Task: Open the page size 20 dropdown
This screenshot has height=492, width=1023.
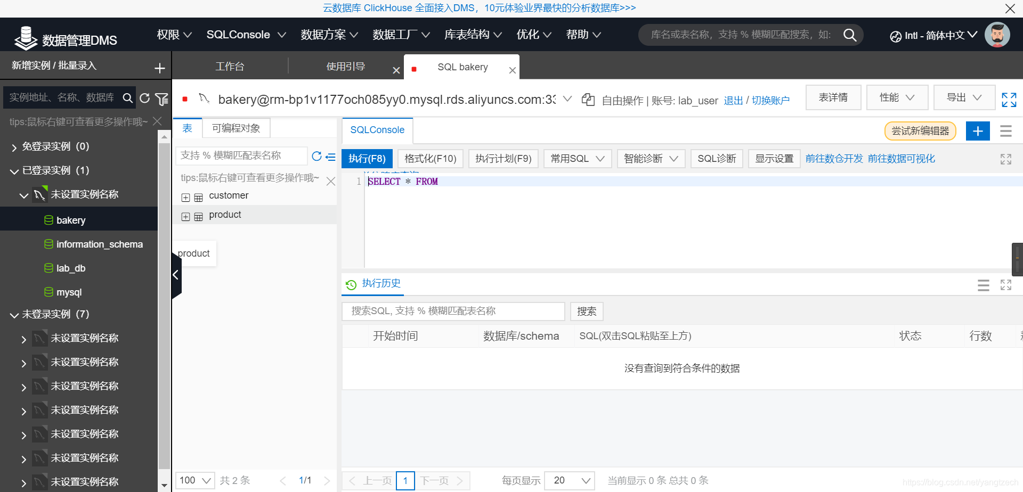Action: pyautogui.click(x=570, y=480)
